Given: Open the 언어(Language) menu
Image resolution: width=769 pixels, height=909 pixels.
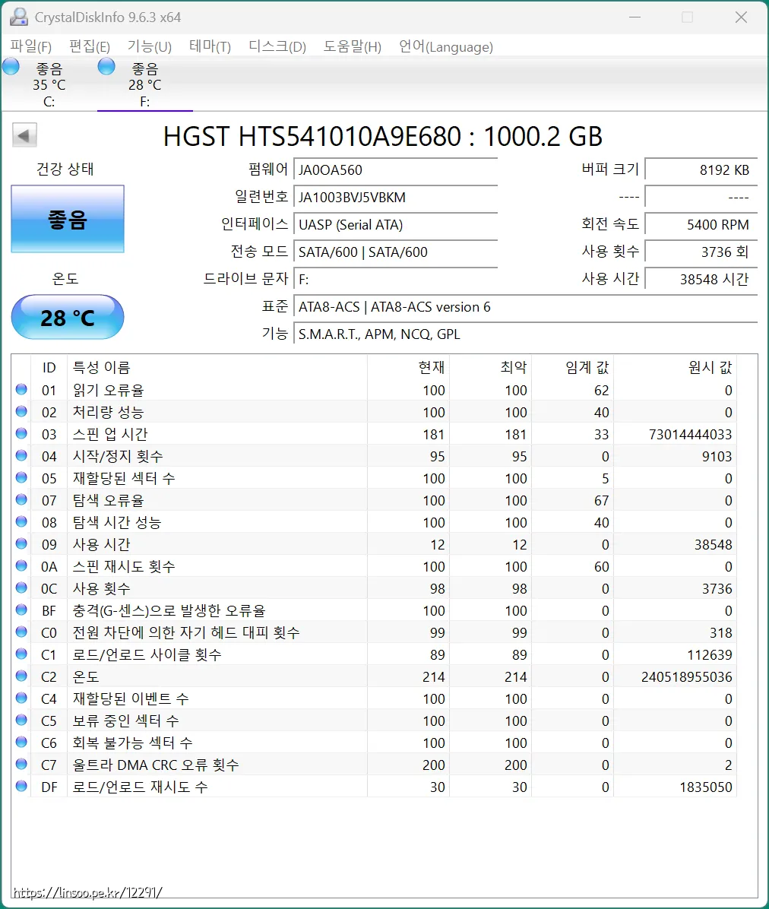Looking at the screenshot, I should point(445,46).
